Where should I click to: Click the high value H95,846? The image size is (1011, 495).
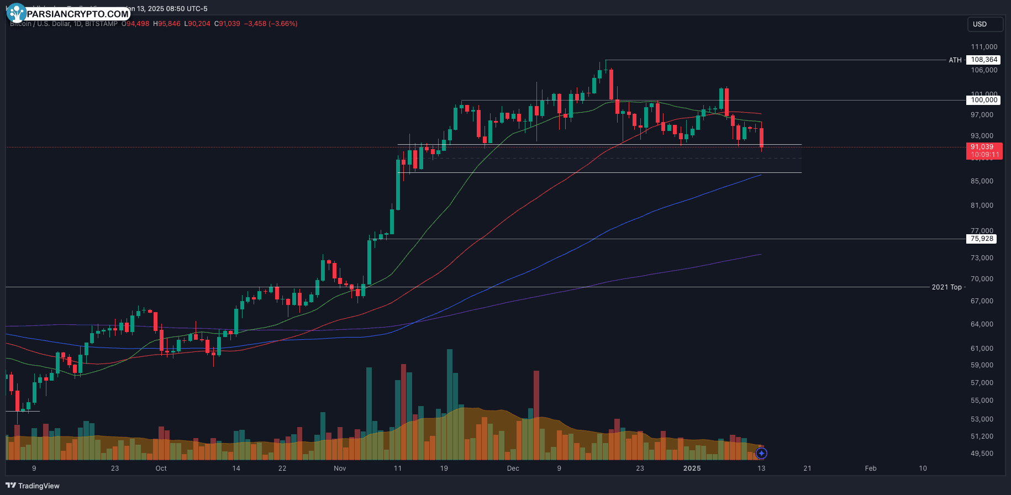coord(166,24)
